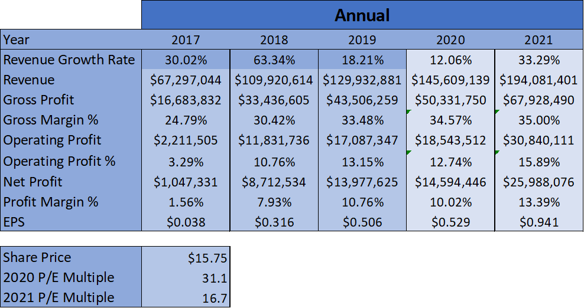
Task: Select the $0.941 EPS cell
Action: tap(539, 222)
